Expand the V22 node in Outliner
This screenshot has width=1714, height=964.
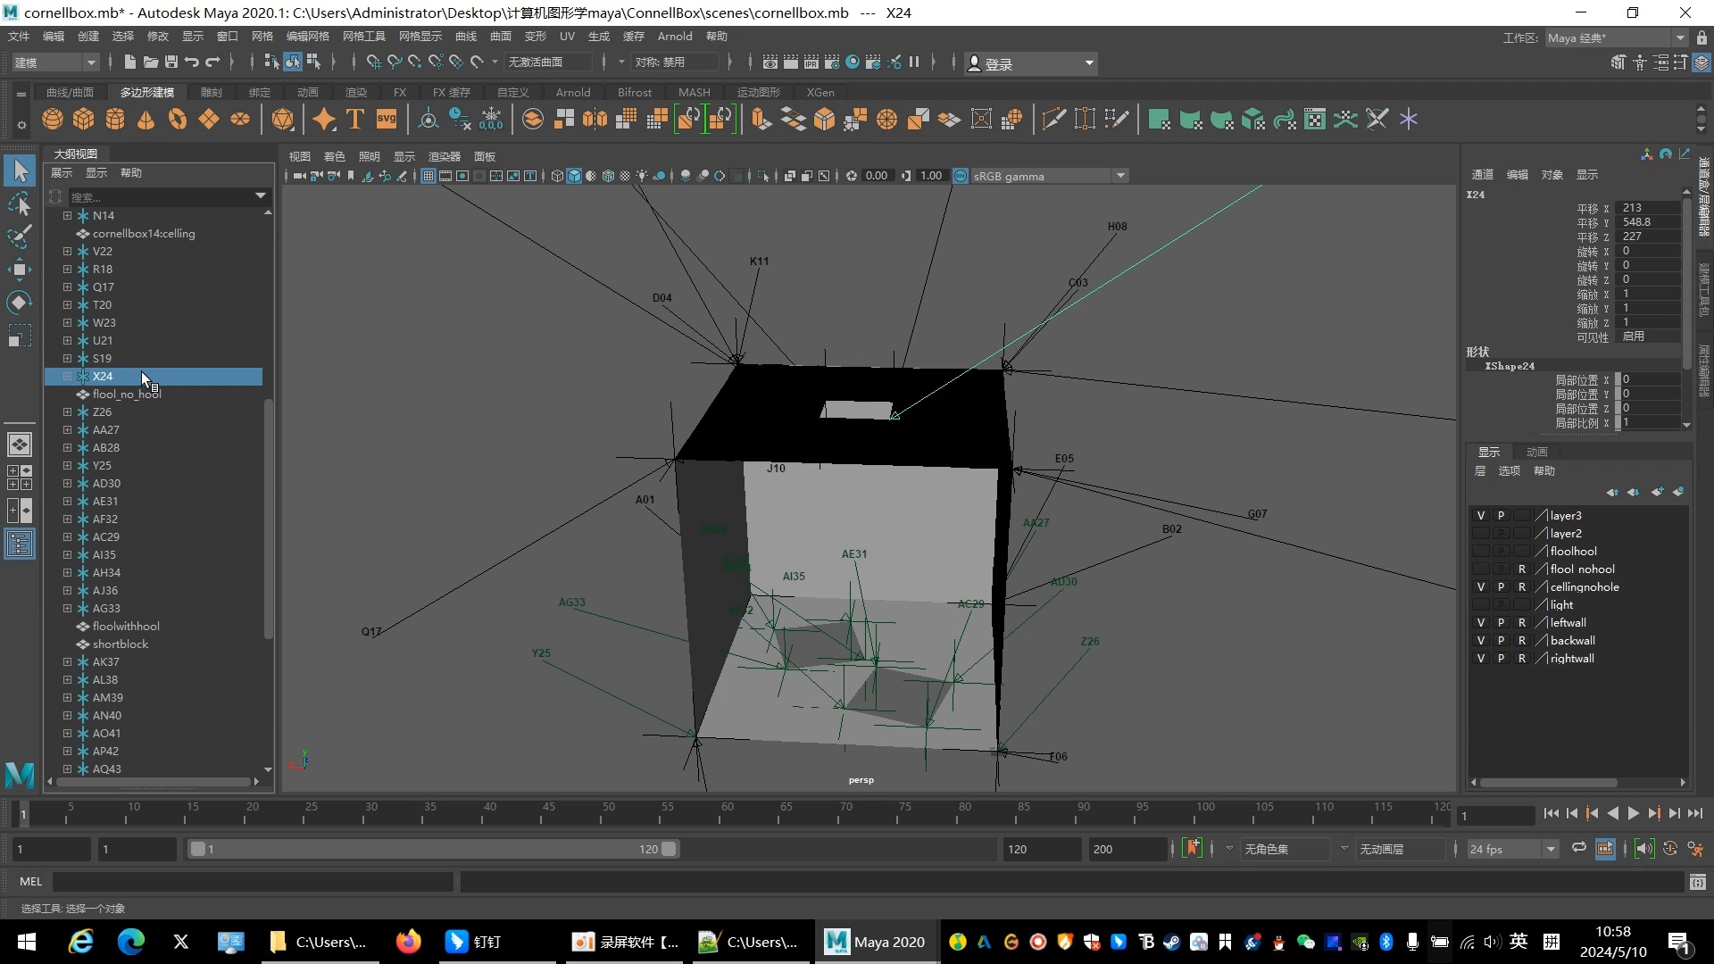pyautogui.click(x=67, y=251)
